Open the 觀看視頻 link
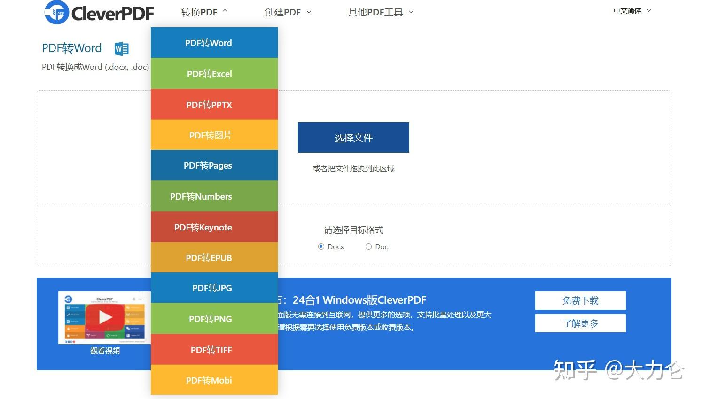Image resolution: width=703 pixels, height=399 pixels. click(x=105, y=351)
